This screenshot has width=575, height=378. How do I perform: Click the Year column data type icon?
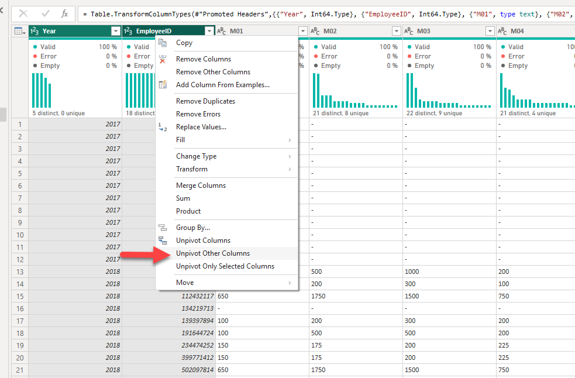tap(35, 31)
